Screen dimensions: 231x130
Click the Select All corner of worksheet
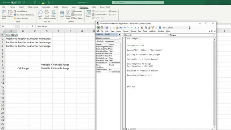tap(3, 31)
